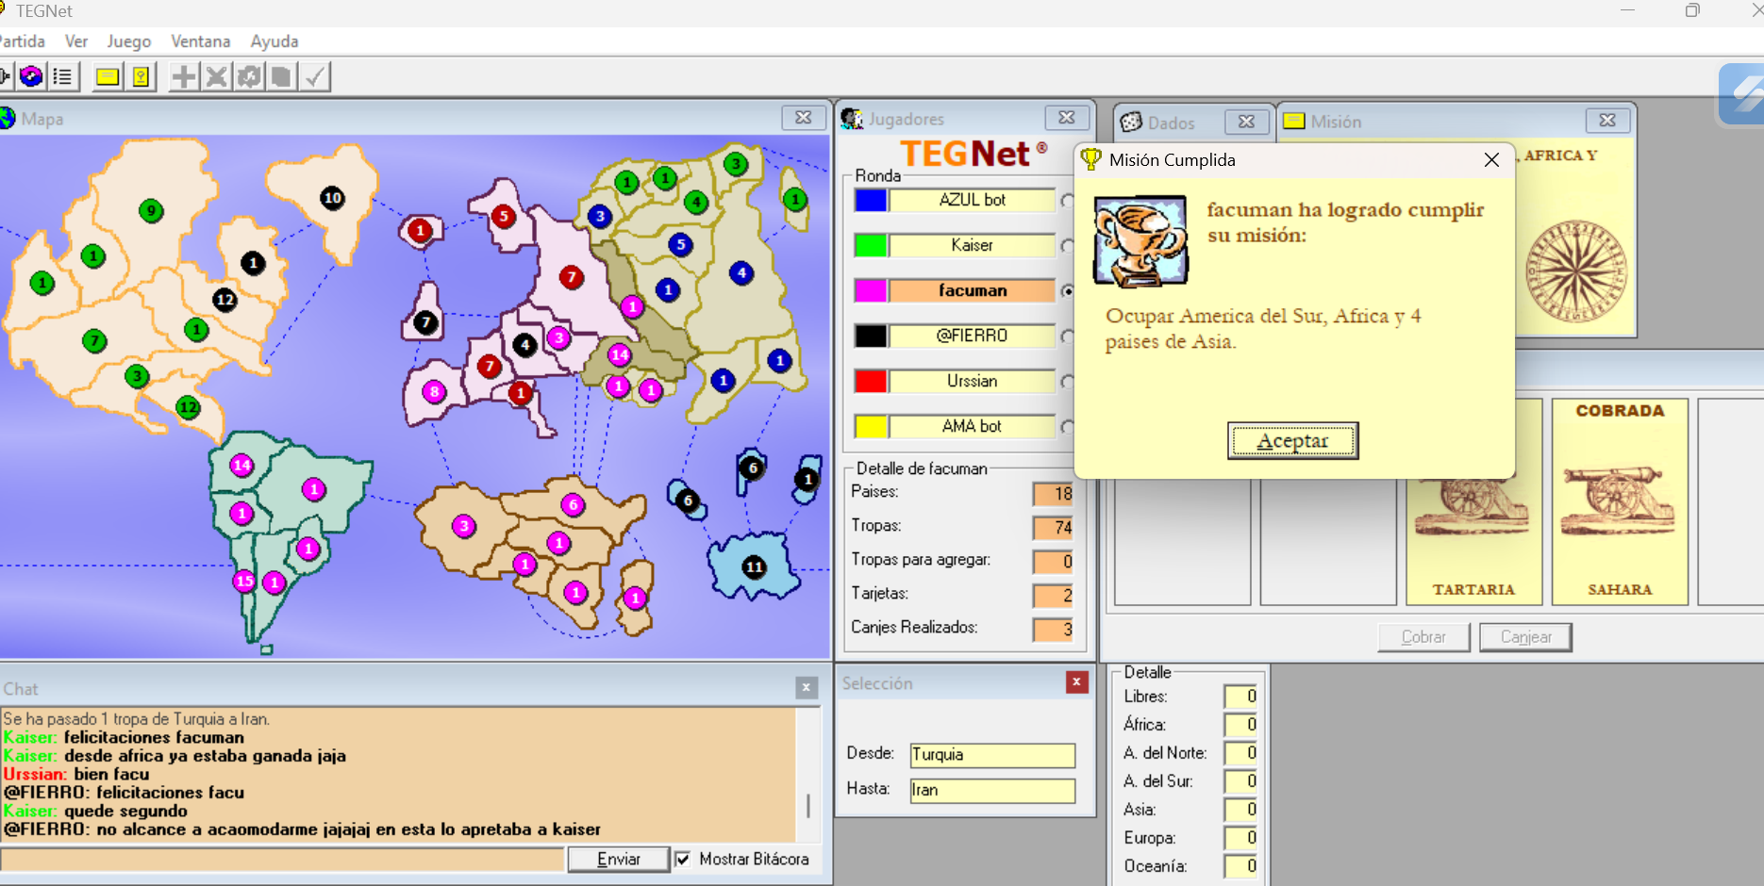Select the radio button beside facuman
1764x886 pixels.
[1067, 291]
